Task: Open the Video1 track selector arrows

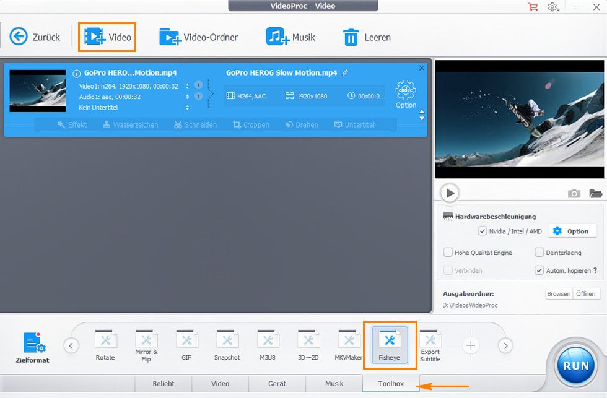Action: point(187,86)
